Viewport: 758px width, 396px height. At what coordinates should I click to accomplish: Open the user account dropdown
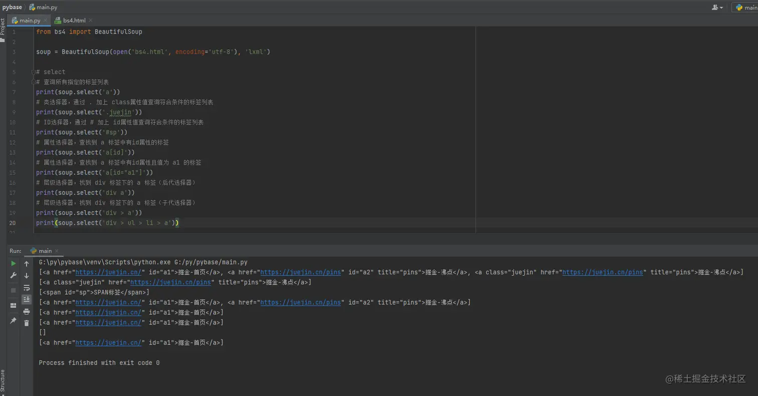[717, 8]
